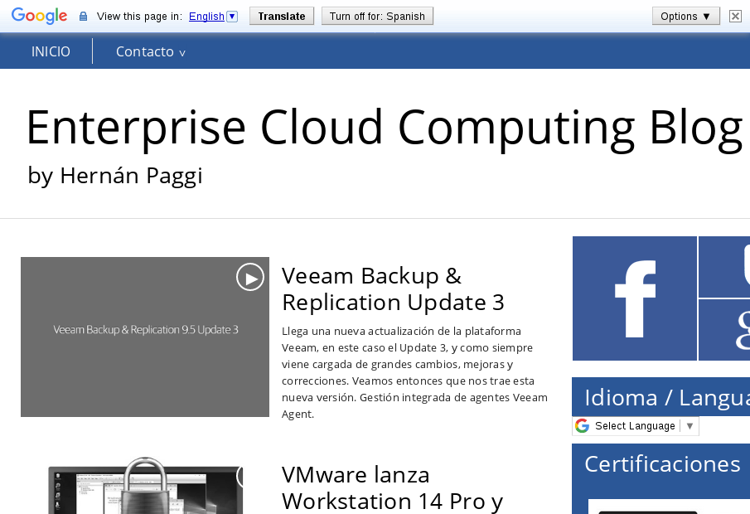The width and height of the screenshot is (750, 514).
Task: Click Turn off for: Spanish button
Action: coord(377,17)
